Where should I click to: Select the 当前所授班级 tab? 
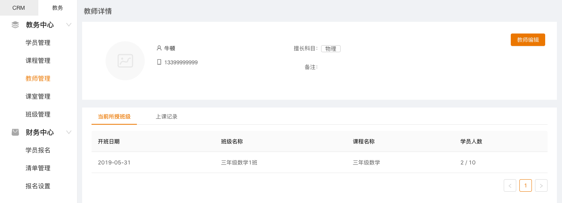click(x=114, y=117)
